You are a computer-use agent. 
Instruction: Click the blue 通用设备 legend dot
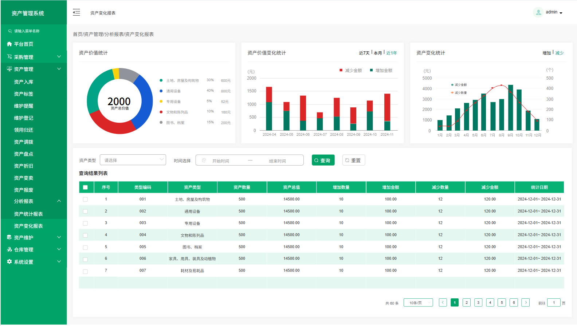pyautogui.click(x=161, y=91)
